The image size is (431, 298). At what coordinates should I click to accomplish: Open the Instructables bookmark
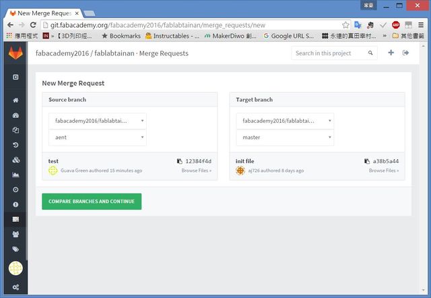click(172, 36)
